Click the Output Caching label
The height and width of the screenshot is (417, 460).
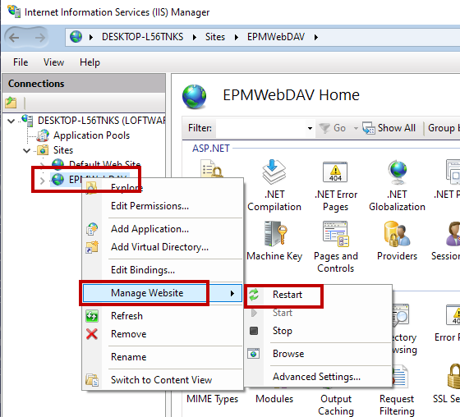pyautogui.click(x=336, y=405)
